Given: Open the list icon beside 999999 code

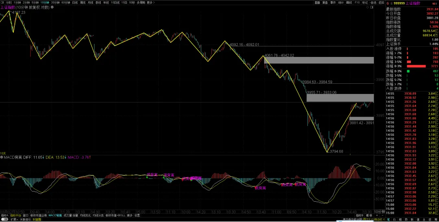Looking at the screenshot, I should [x=391, y=3].
